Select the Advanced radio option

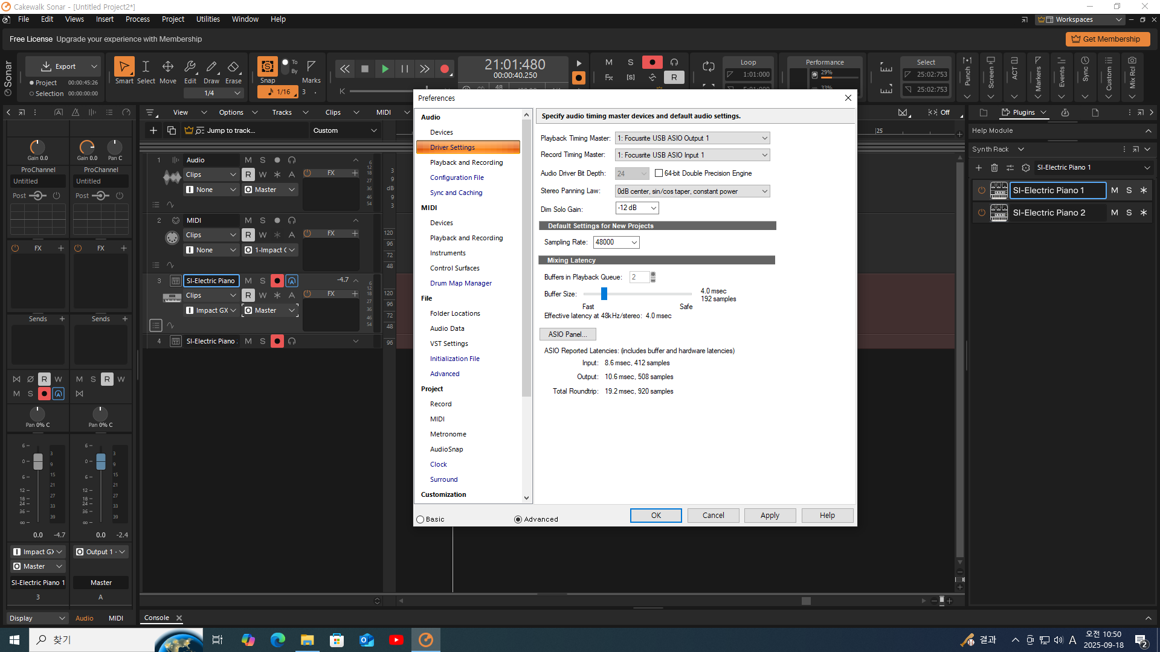[x=518, y=519]
